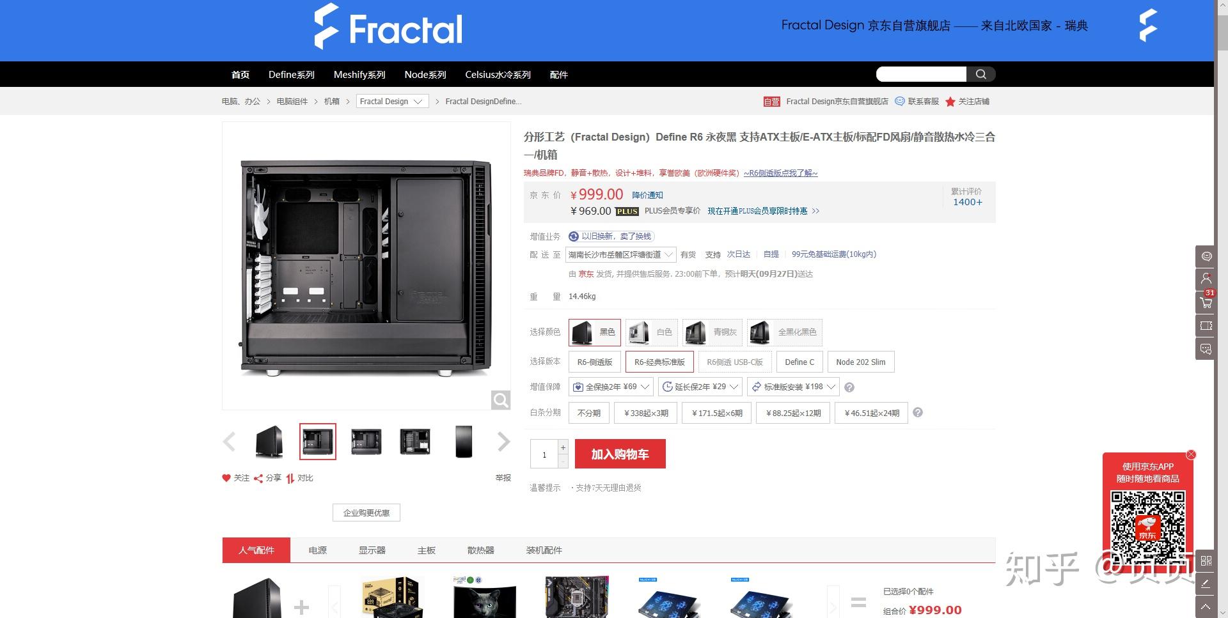This screenshot has height=618, width=1228.
Task: Select last slim side-view thumbnail
Action: click(464, 442)
